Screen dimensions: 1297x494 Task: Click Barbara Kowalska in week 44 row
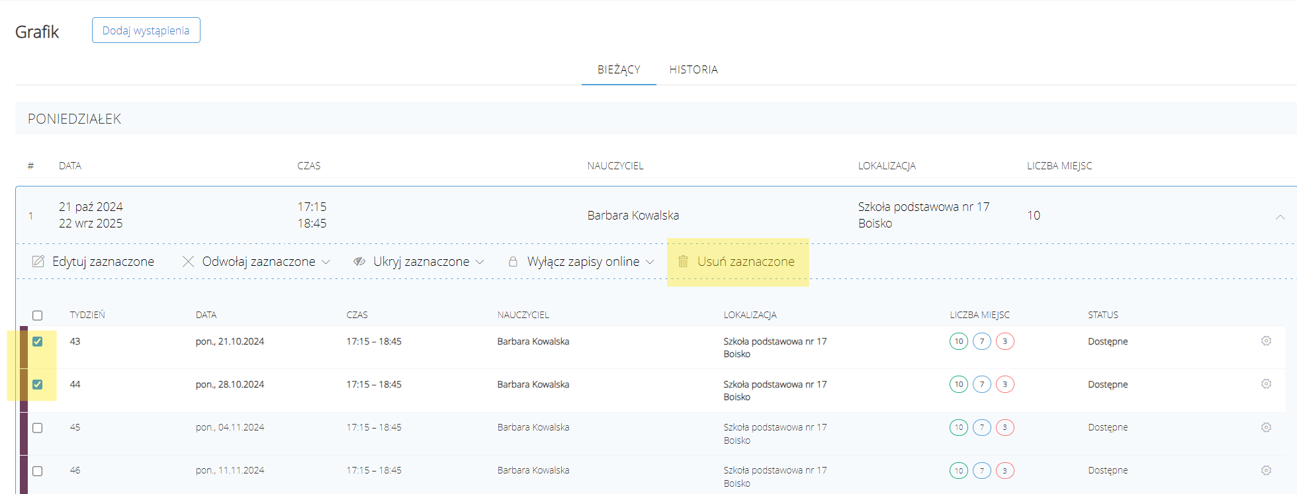click(533, 384)
